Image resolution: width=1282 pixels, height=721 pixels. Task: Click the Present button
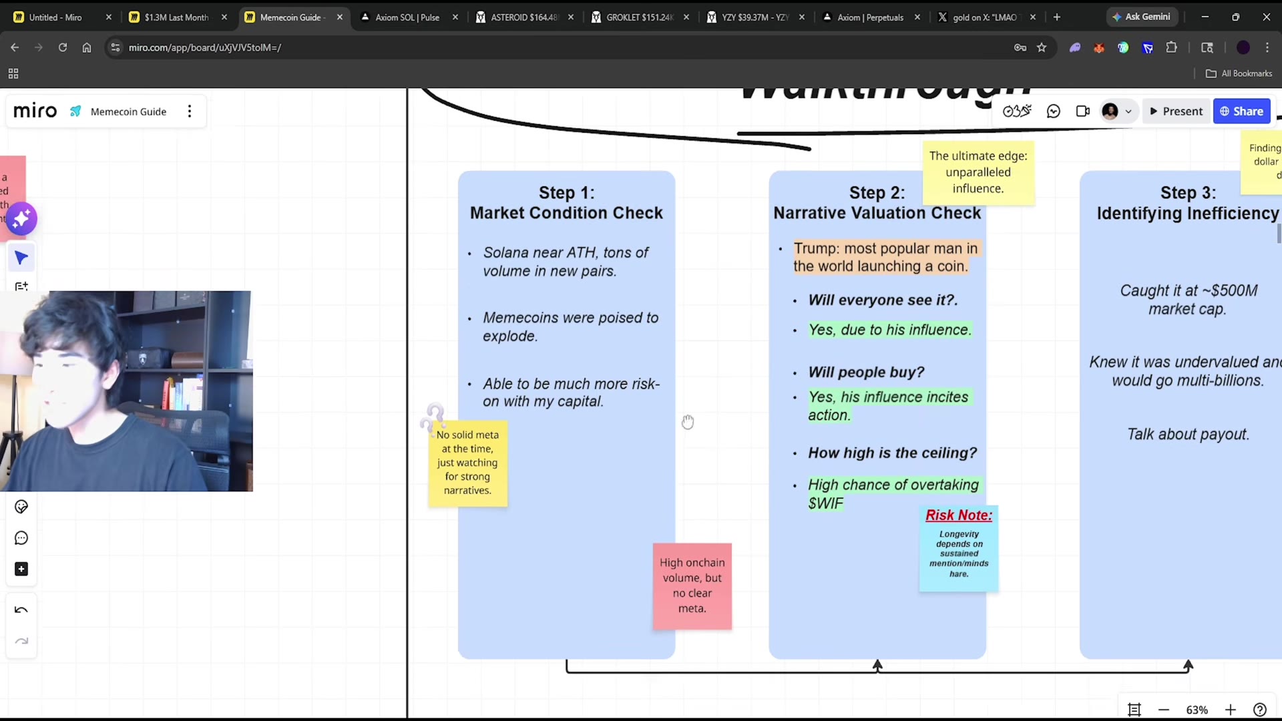coord(1176,111)
